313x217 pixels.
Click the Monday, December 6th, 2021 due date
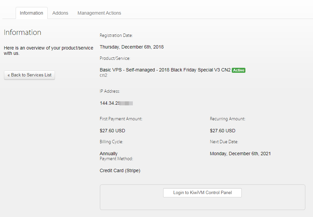240,154
